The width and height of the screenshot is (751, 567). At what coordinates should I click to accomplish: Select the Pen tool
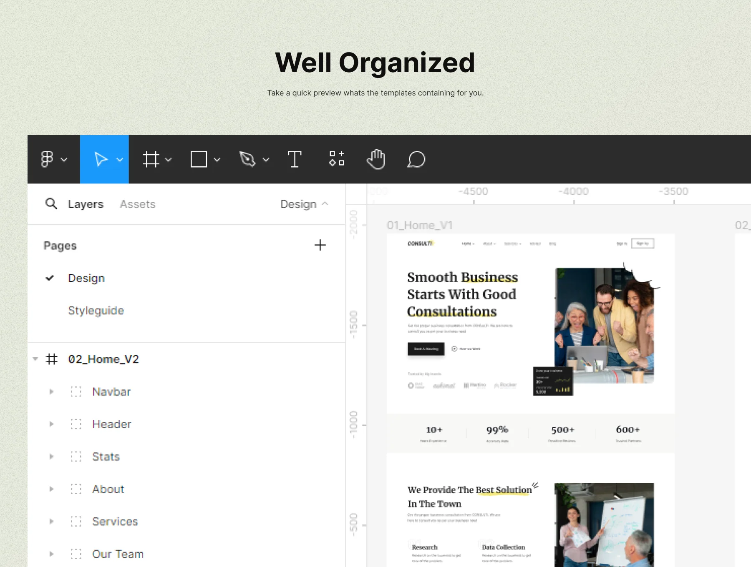[x=247, y=159]
